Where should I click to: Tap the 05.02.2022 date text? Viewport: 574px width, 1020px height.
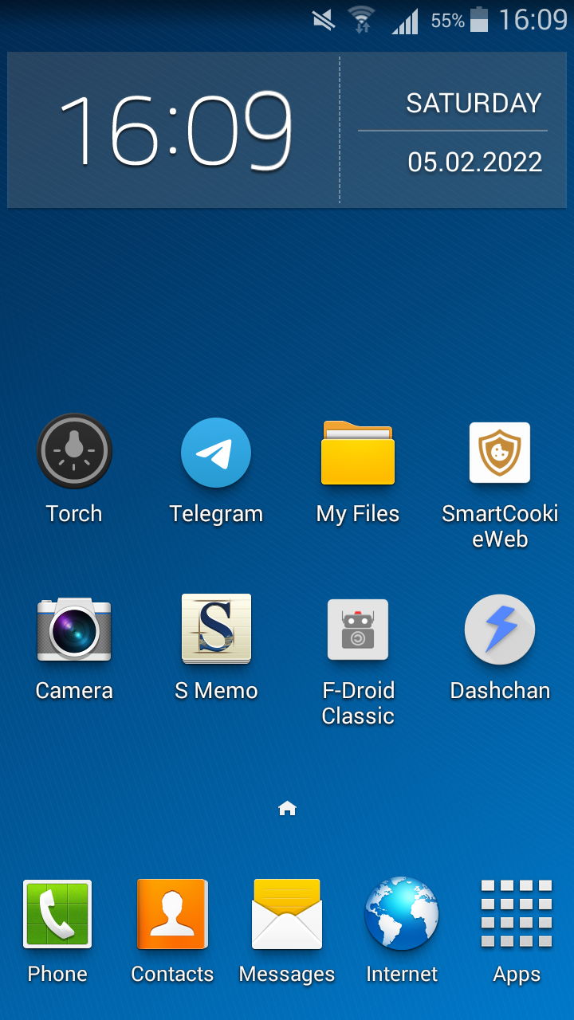pyautogui.click(x=475, y=163)
